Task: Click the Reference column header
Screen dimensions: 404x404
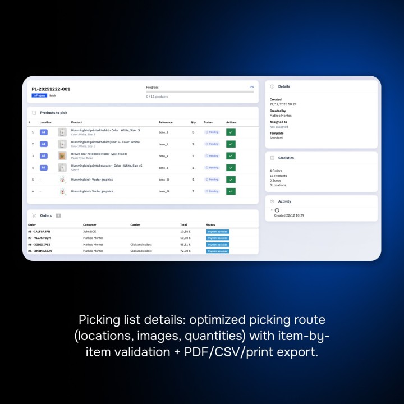Action: pyautogui.click(x=166, y=122)
